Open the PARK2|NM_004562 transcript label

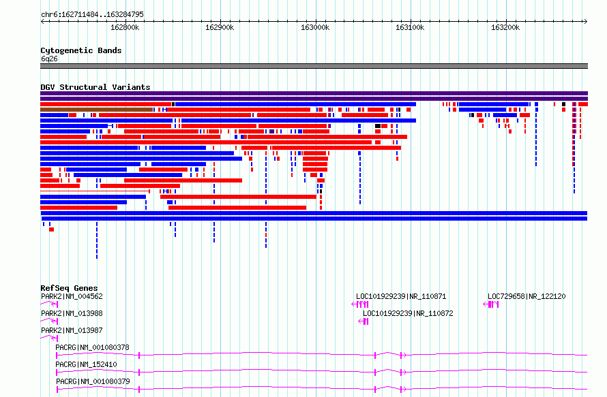[x=72, y=296]
